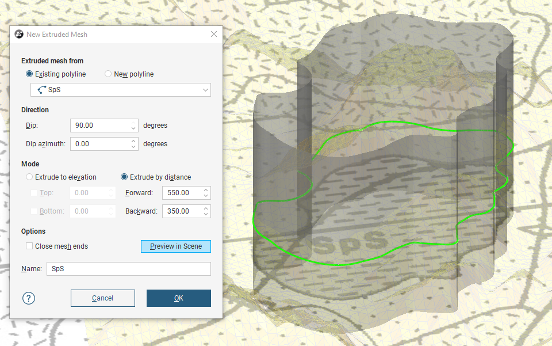Open the SpS polyline dropdown

click(x=205, y=90)
